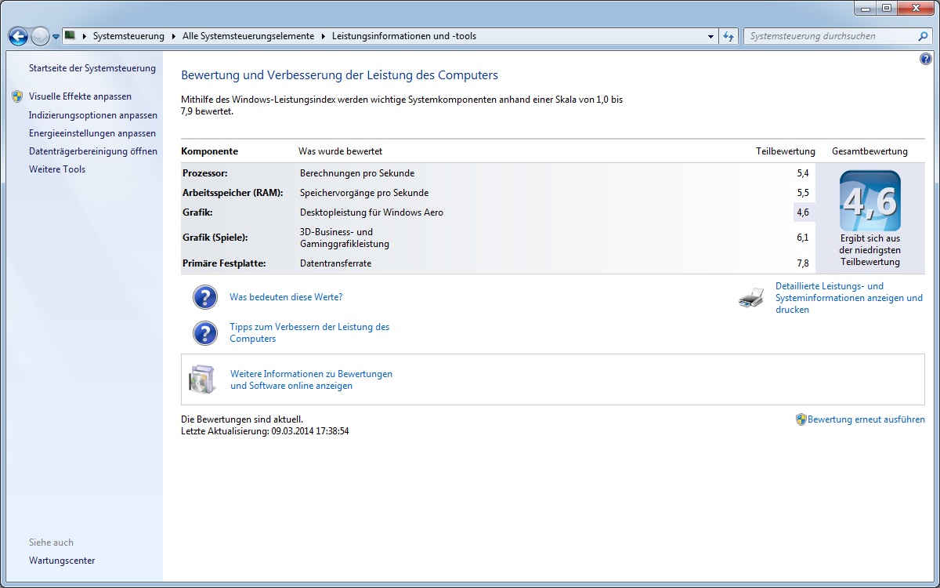Screen dimensions: 940x588
Task: Click Desktopleistung für Windows Aero text
Action: pos(371,212)
